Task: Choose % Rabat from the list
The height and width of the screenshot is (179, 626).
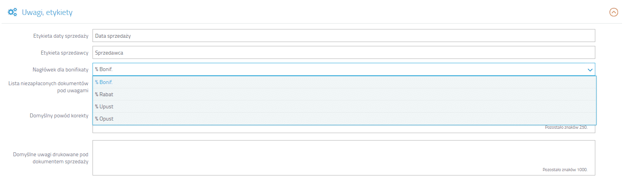Action: point(104,95)
